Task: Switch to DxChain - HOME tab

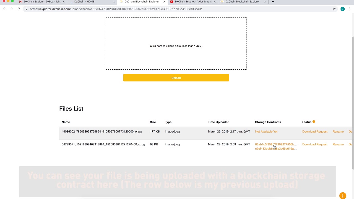Action: click(x=91, y=2)
